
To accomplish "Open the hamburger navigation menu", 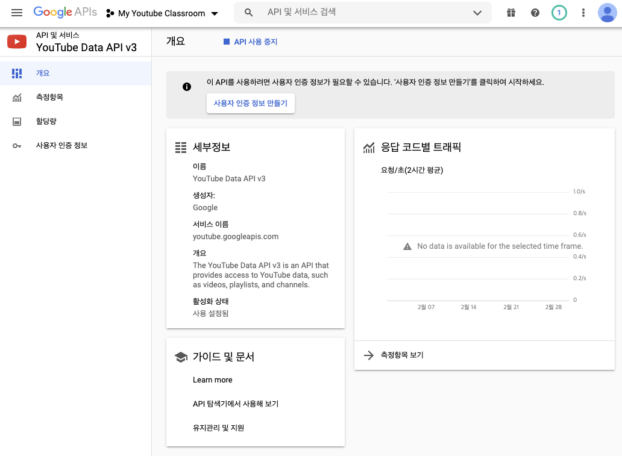I will coord(17,13).
